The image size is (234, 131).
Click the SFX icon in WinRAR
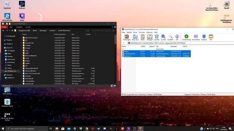tap(211, 37)
